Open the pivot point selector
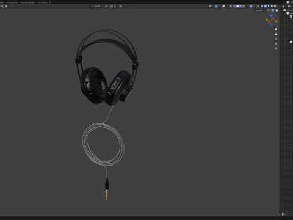This screenshot has width=293, height=220. (x=107, y=6)
